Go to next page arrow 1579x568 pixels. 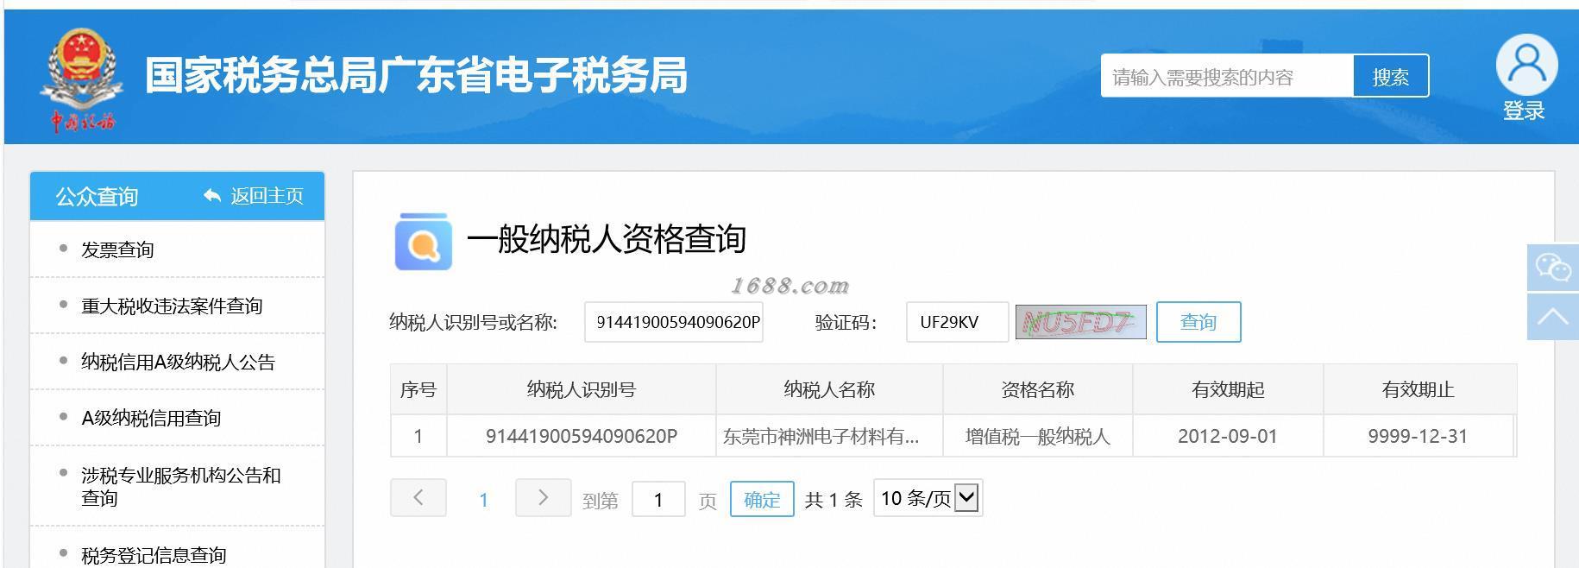pyautogui.click(x=543, y=497)
